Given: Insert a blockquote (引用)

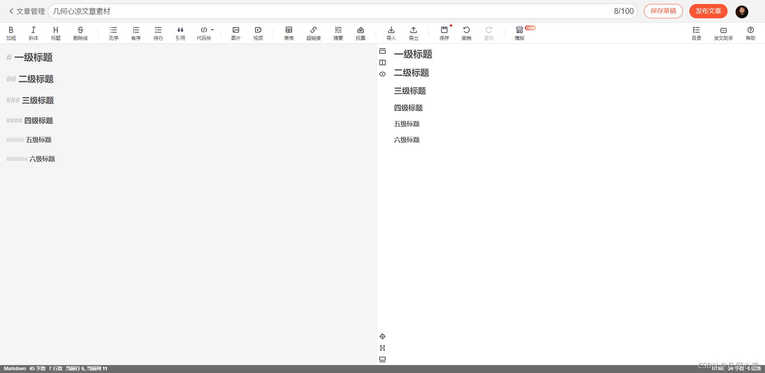Looking at the screenshot, I should coord(180,33).
